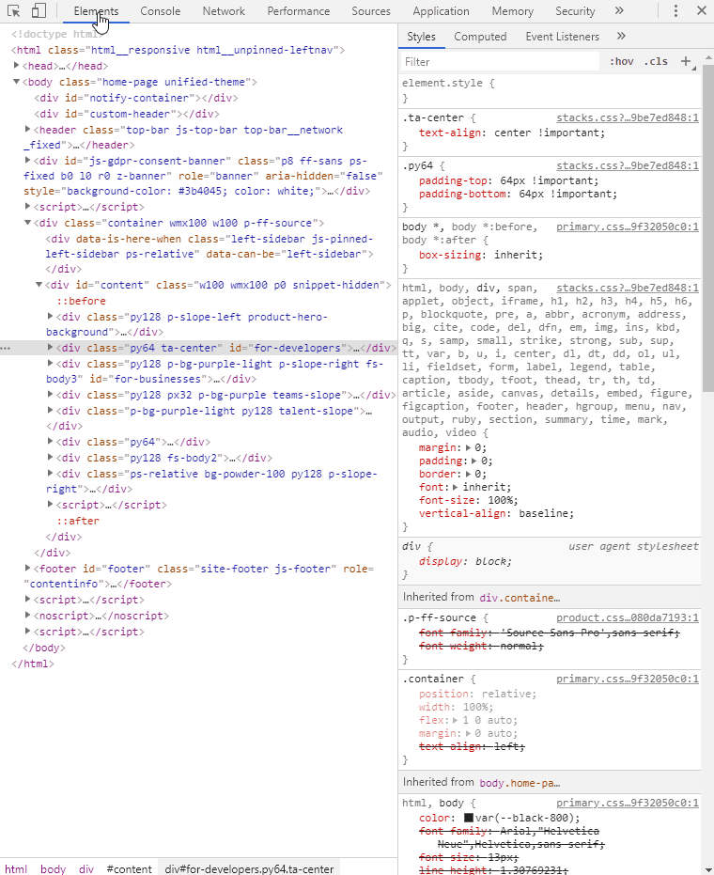Select #content breadcrumb at bottom
Screen dimensions: 714x875
pos(129,868)
